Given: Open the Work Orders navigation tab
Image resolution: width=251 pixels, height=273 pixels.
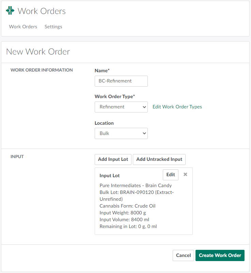Looking at the screenshot, I should click(23, 27).
